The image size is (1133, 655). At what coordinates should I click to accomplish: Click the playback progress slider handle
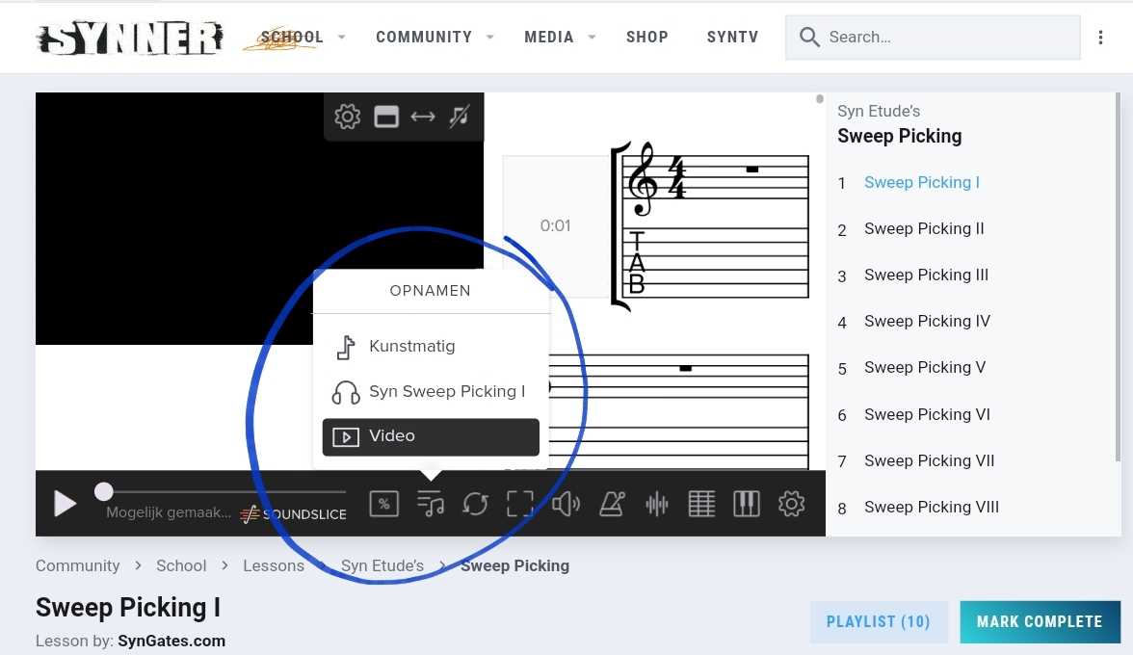point(103,492)
